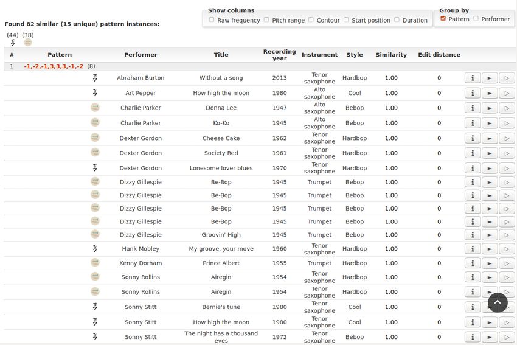Click the round source icon in Donna Lee row

(x=95, y=107)
